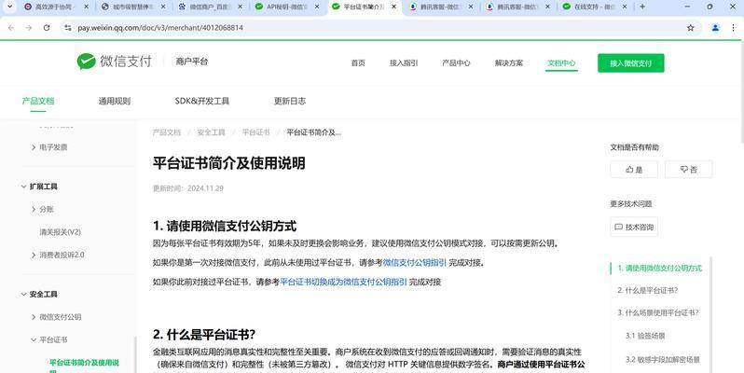744x373 pixels.
Task: Switch to the API秘钥-微信 tab
Action: click(284, 7)
